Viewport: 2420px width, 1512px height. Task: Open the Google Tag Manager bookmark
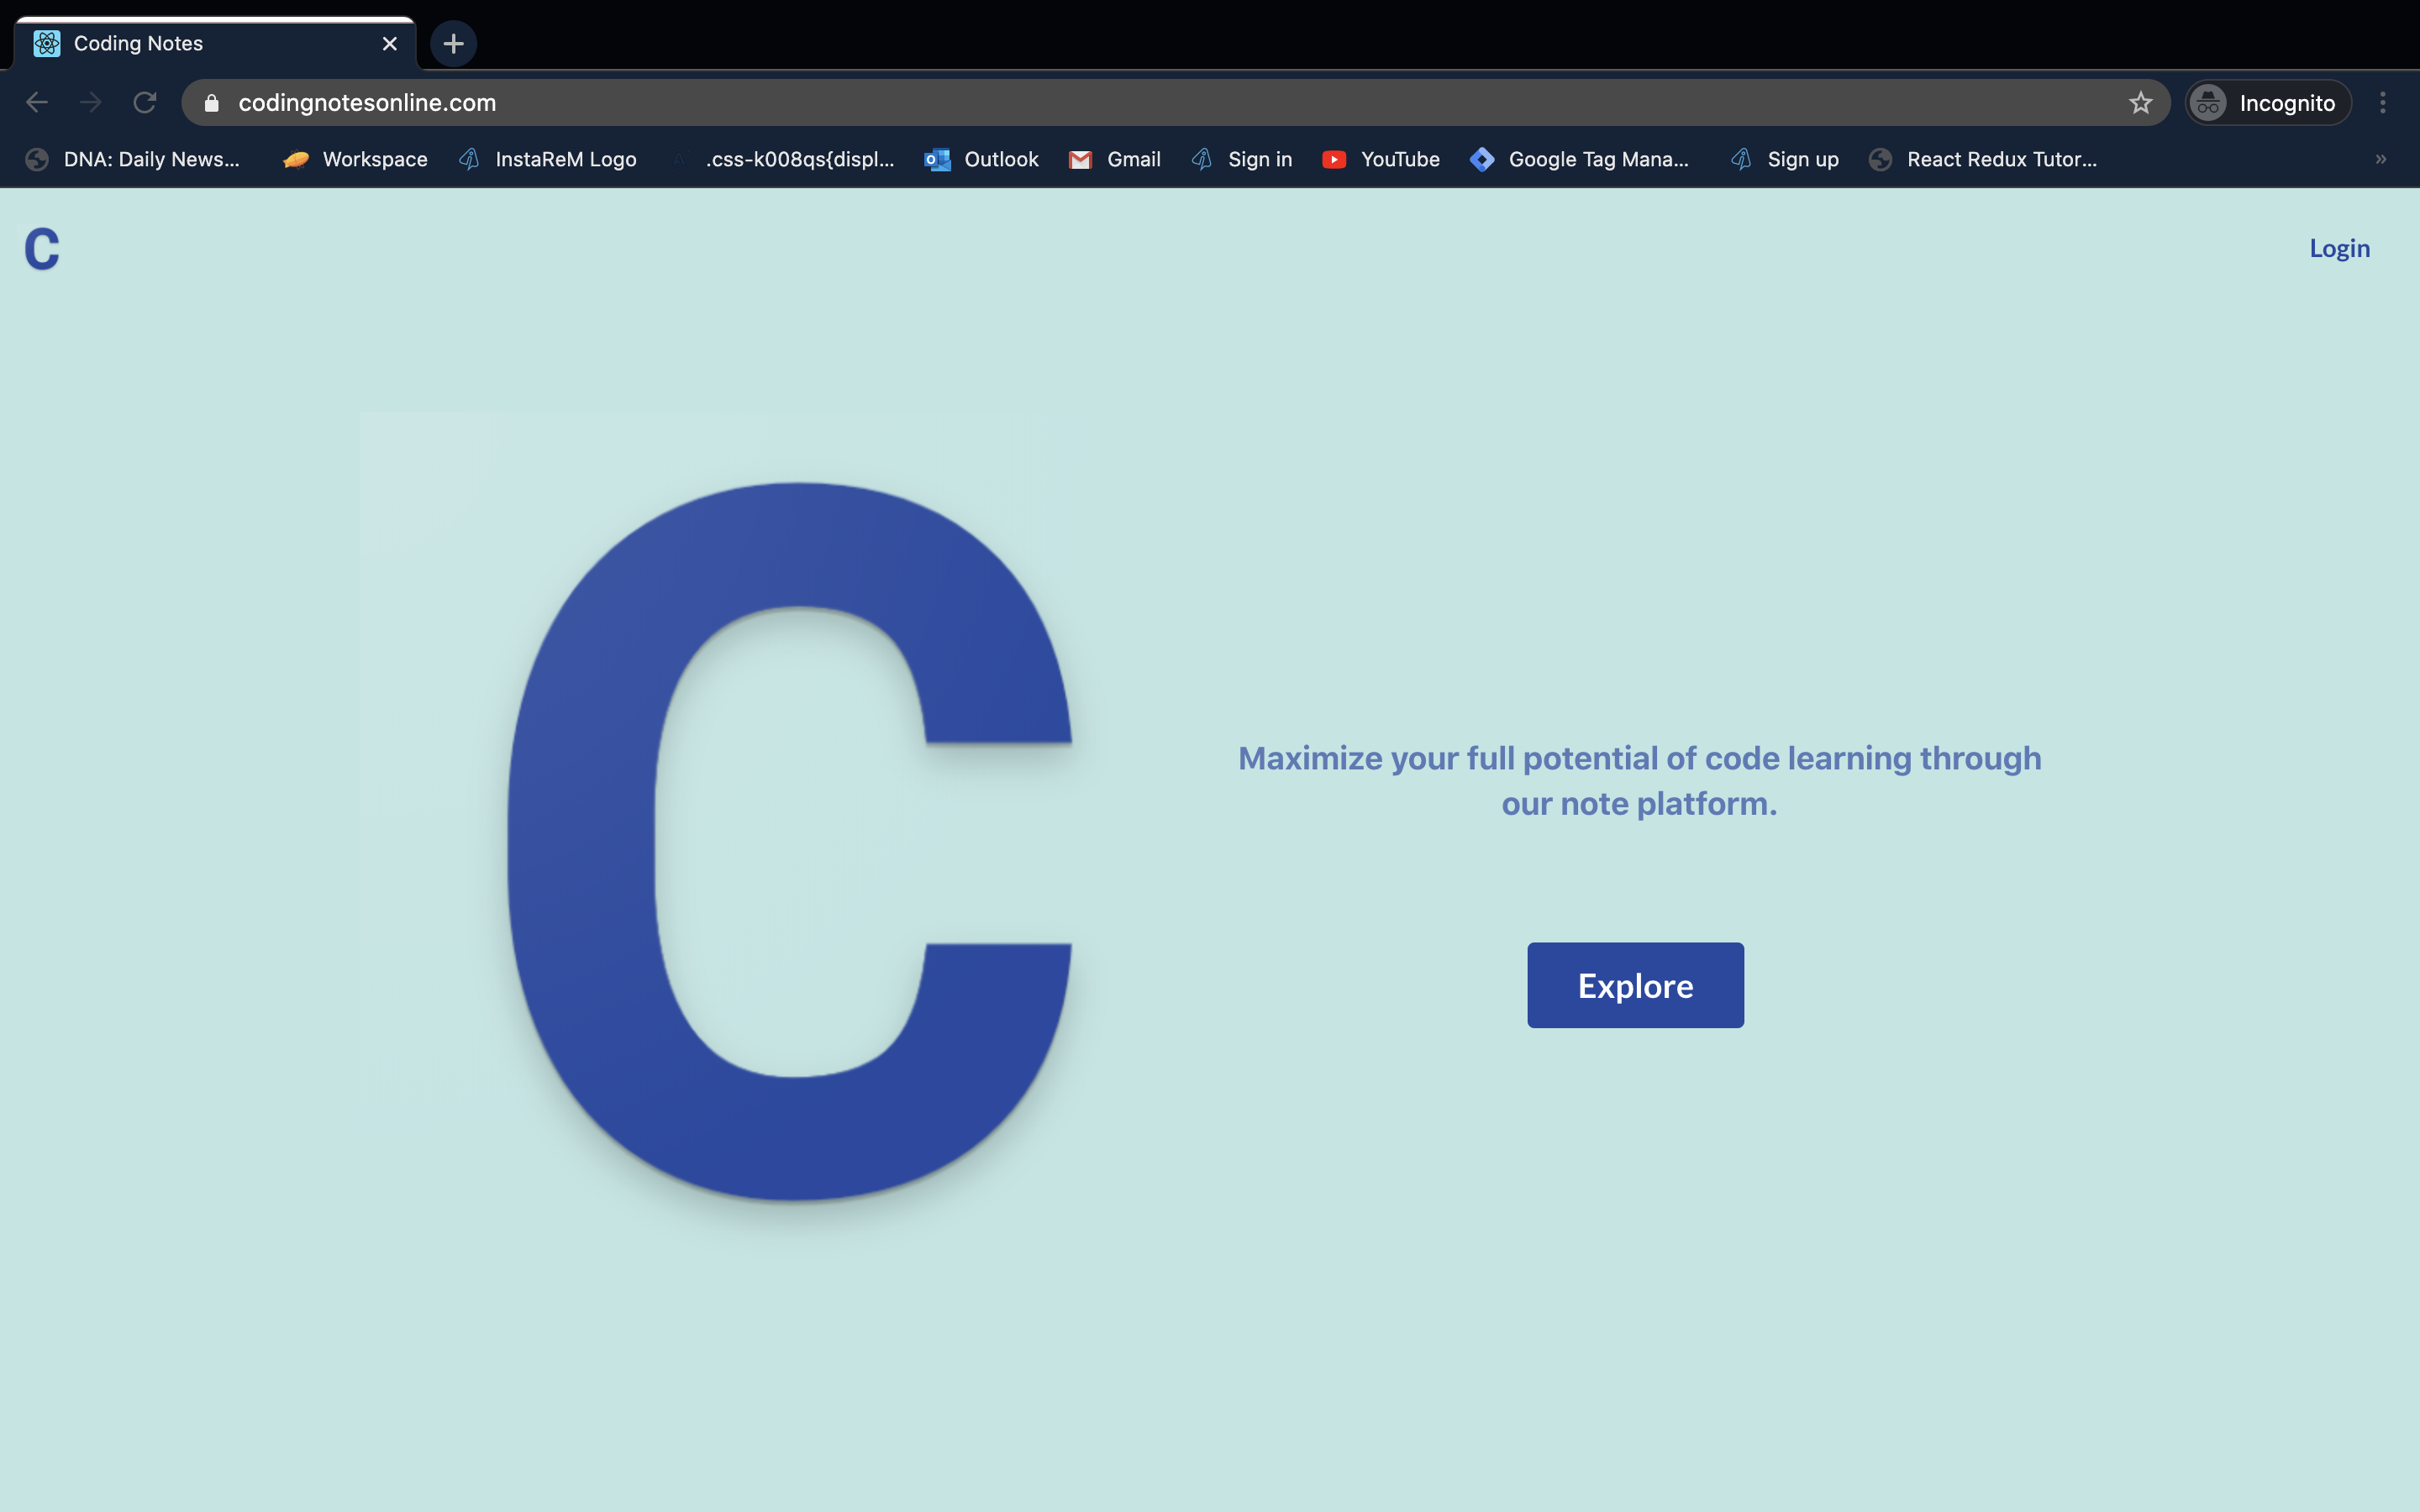click(x=1580, y=160)
